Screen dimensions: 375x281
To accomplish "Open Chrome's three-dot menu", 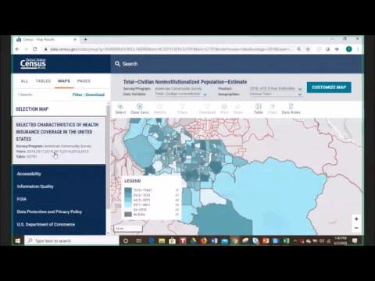I will point(358,49).
